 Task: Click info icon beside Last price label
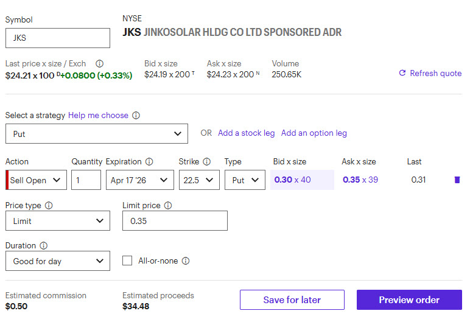point(100,63)
